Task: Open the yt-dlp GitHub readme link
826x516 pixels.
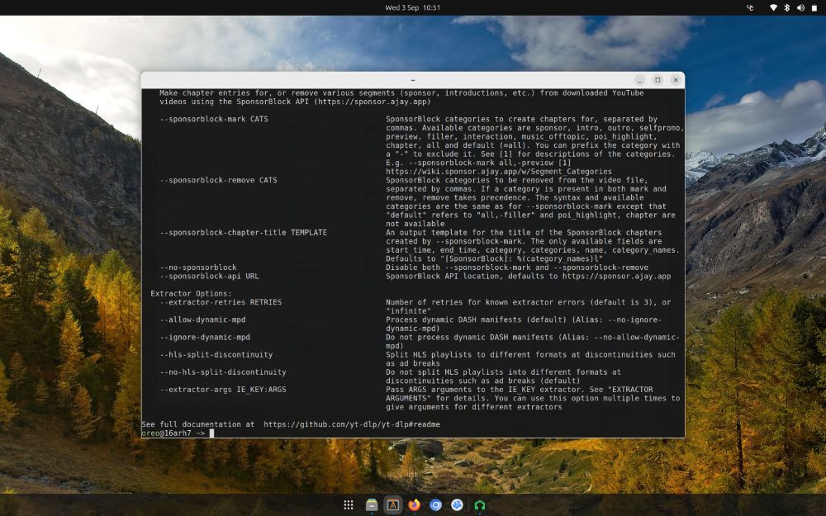Action: pos(355,424)
